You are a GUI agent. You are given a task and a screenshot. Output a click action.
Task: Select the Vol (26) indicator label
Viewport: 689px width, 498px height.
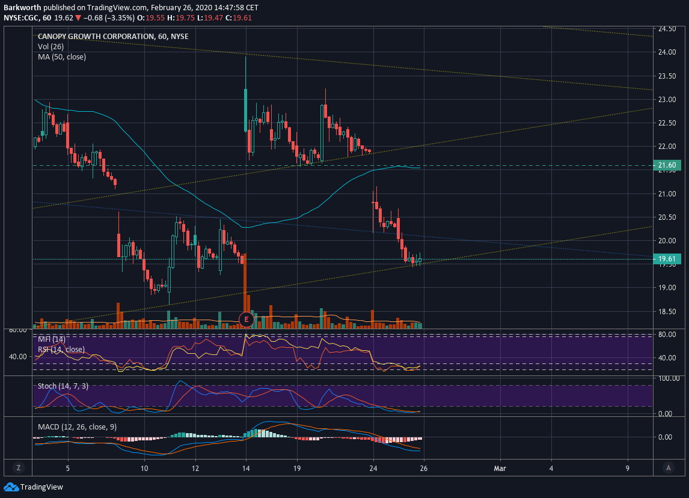[51, 46]
